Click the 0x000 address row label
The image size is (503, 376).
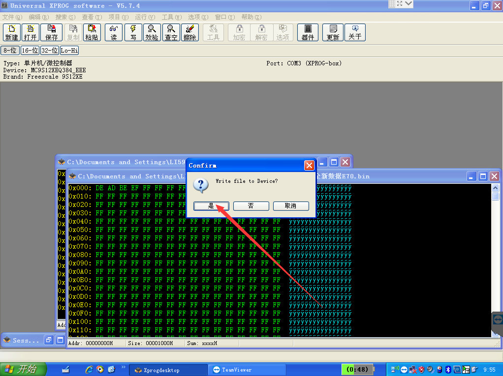click(x=80, y=188)
